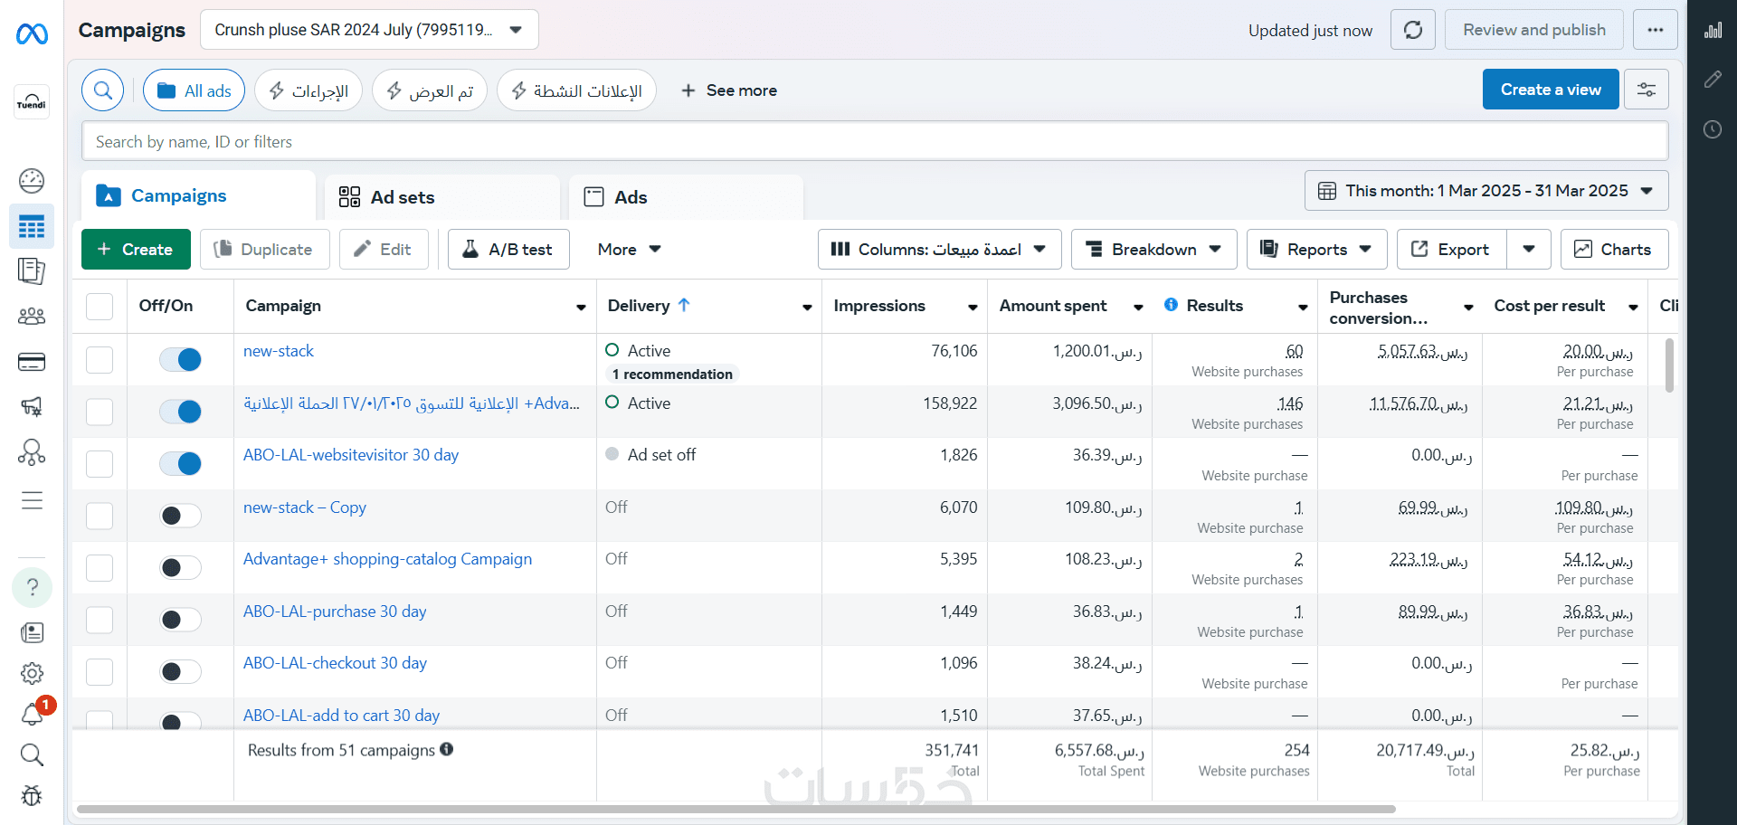Click the refresh data icon
This screenshot has width=1737, height=825.
(x=1412, y=30)
